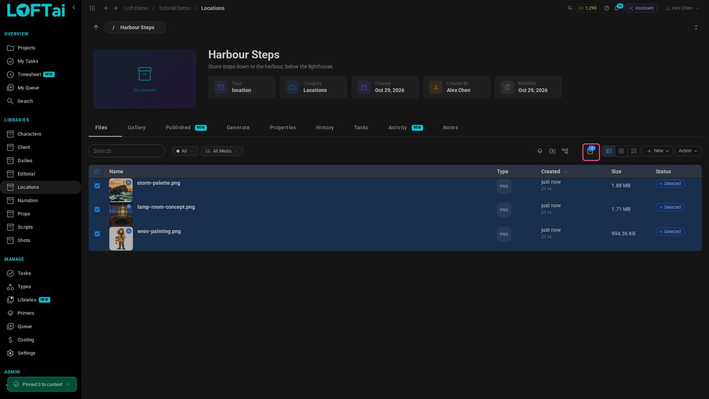
Task: Uncheck the storm-palette.png row checkbox
Action: (97, 186)
